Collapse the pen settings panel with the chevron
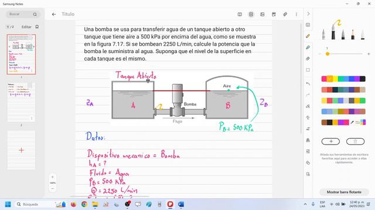 [308, 14]
